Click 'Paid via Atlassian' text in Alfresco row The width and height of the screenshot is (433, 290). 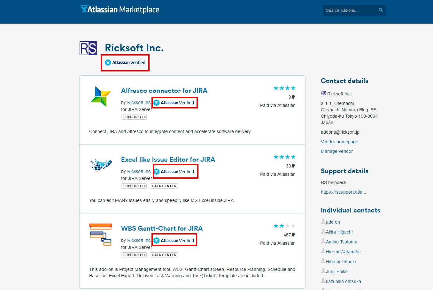pyautogui.click(x=278, y=105)
